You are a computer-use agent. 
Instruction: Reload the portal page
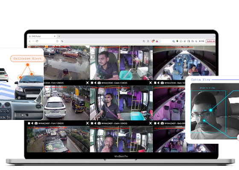pyautogui.click(x=37, y=41)
